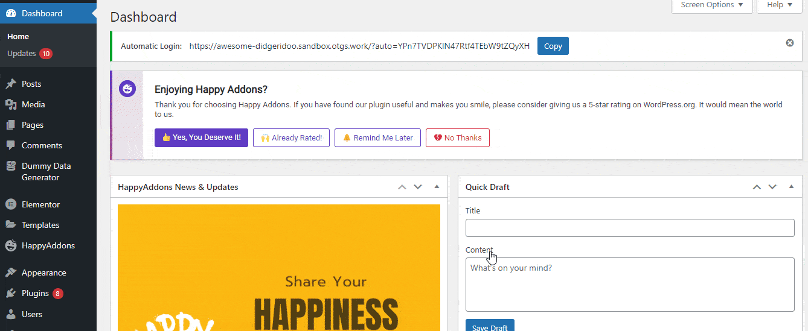The width and height of the screenshot is (808, 331).
Task: Go to Home submenu item
Action: pos(18,37)
